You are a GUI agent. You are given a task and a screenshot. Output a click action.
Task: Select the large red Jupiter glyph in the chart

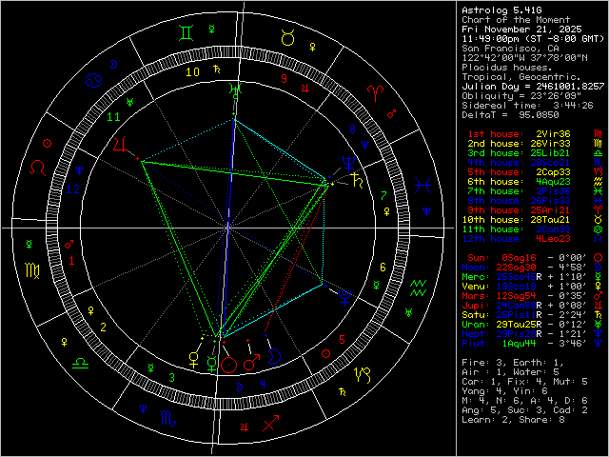[121, 144]
